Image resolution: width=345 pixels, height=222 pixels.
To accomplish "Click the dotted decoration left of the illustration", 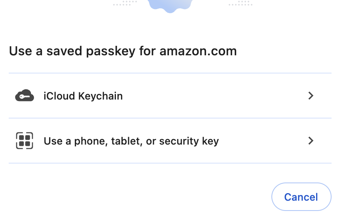I will [125, 4].
